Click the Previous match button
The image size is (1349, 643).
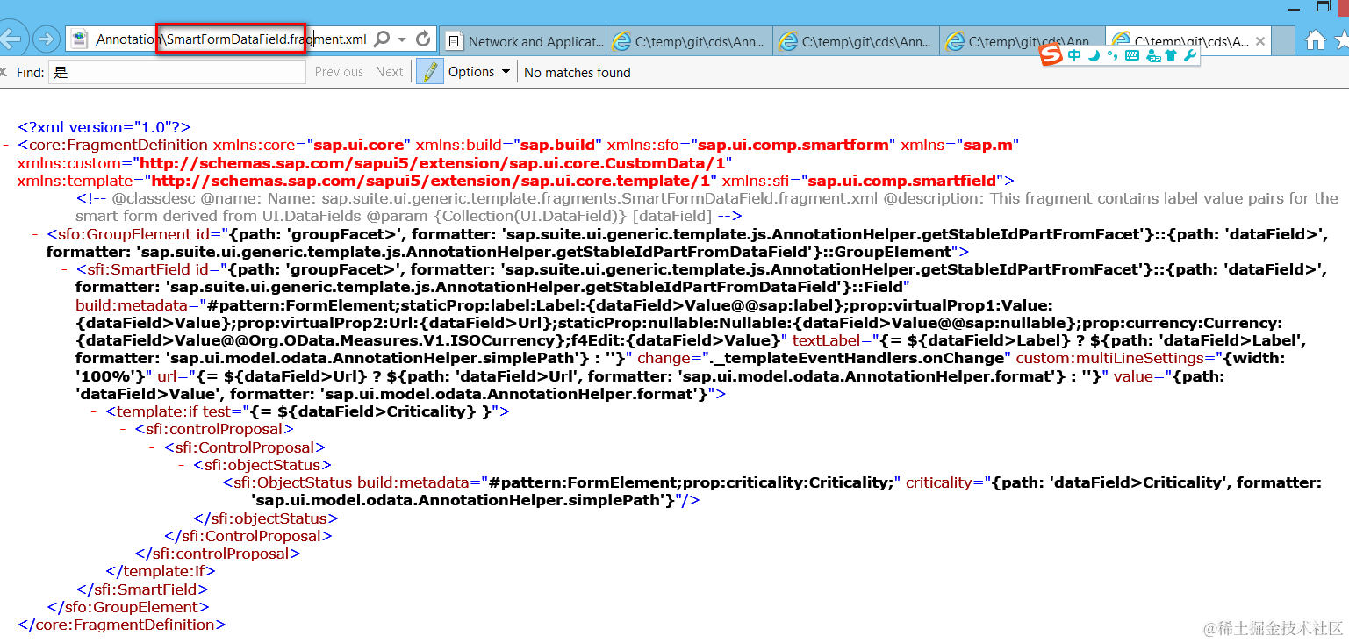[339, 72]
